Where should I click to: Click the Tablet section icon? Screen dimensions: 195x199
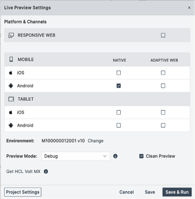[11, 99]
